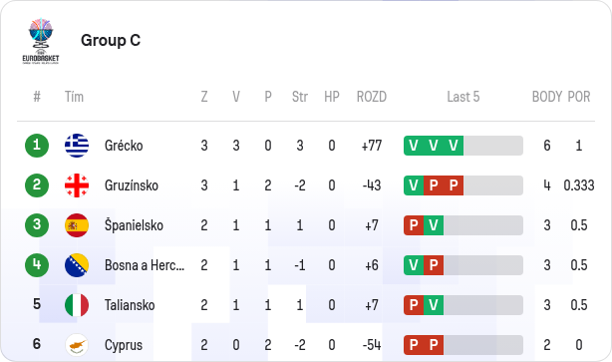Screen dimensions: 612x362
Task: Click the Georgia flag icon
Action: pyautogui.click(x=77, y=185)
